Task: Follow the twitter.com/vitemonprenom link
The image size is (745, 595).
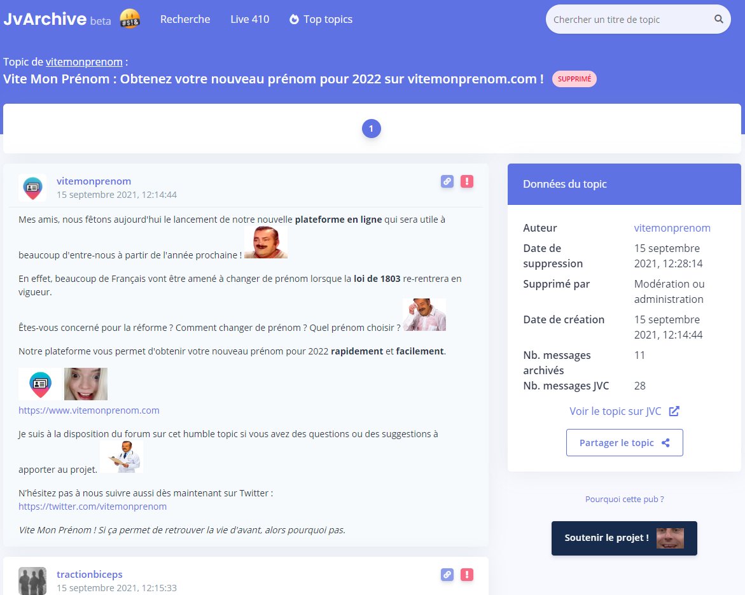Action: click(93, 507)
